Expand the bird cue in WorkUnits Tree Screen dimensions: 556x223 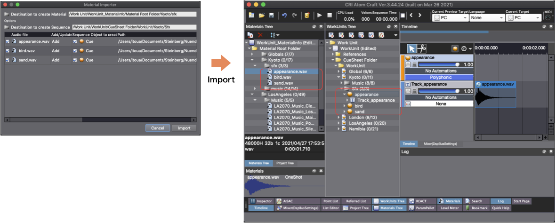[345, 106]
